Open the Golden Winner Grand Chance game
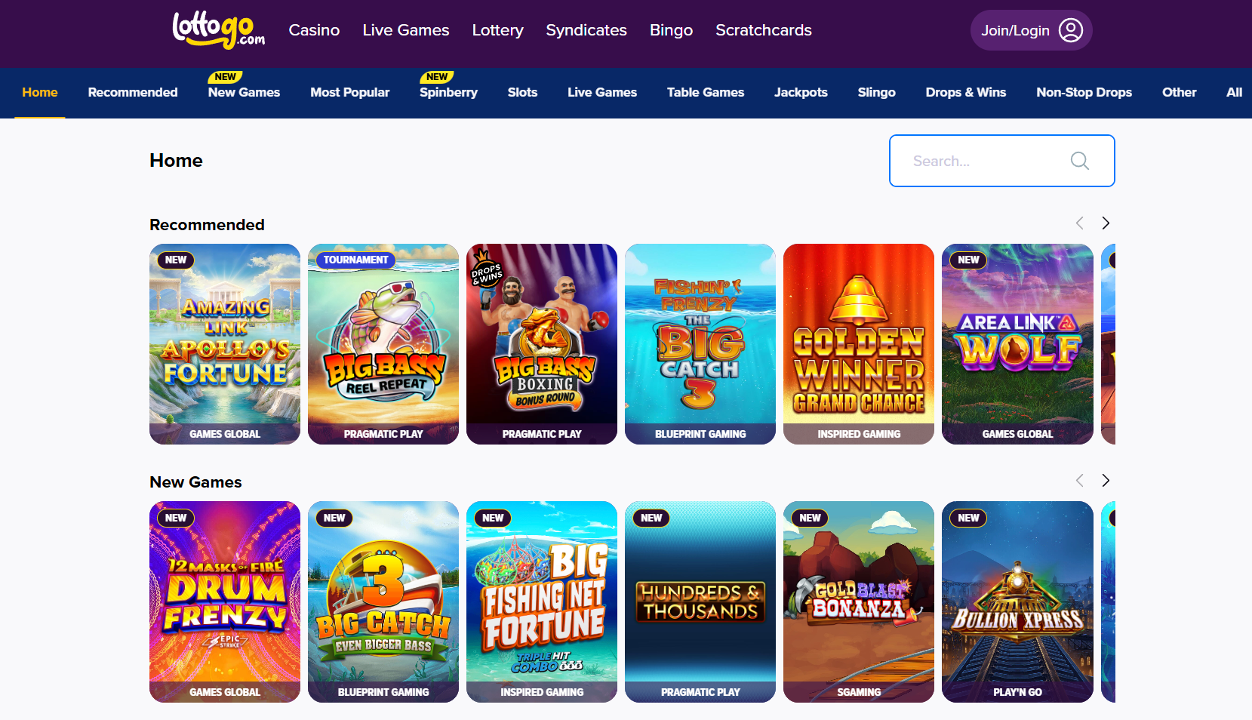This screenshot has width=1252, height=720. pyautogui.click(x=859, y=344)
